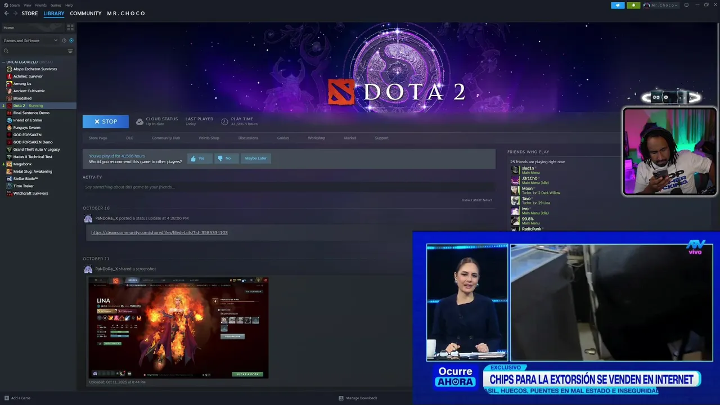
Task: Expand the Games and Software dropdown
Action: [x=30, y=40]
